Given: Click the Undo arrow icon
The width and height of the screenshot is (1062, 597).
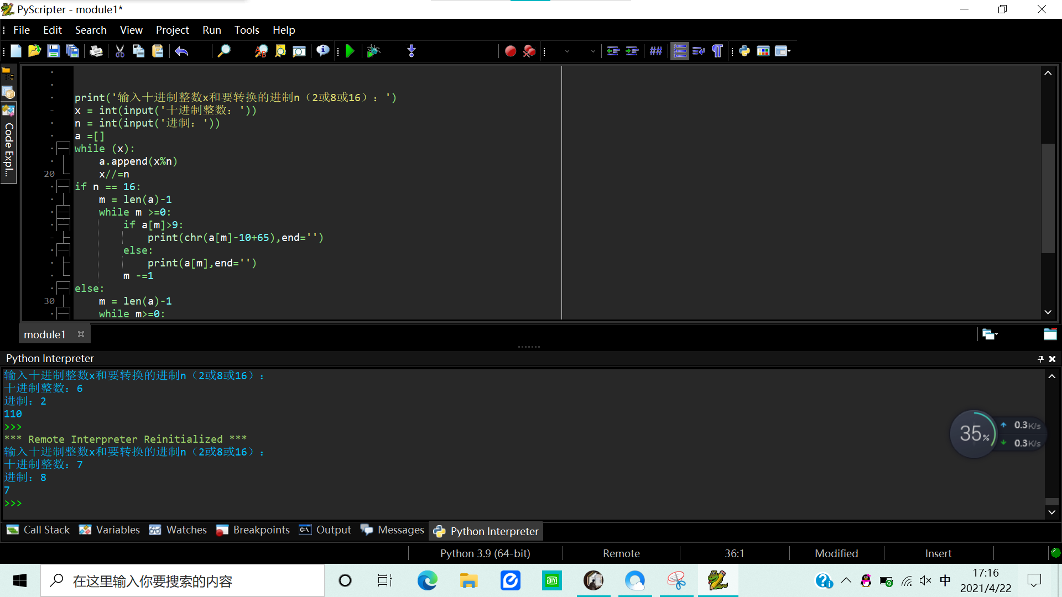Looking at the screenshot, I should click(x=181, y=51).
